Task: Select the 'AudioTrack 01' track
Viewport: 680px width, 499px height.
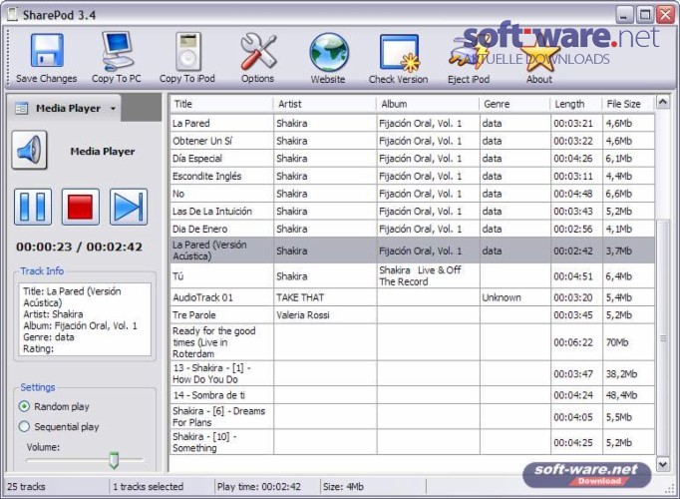Action: pos(412,297)
